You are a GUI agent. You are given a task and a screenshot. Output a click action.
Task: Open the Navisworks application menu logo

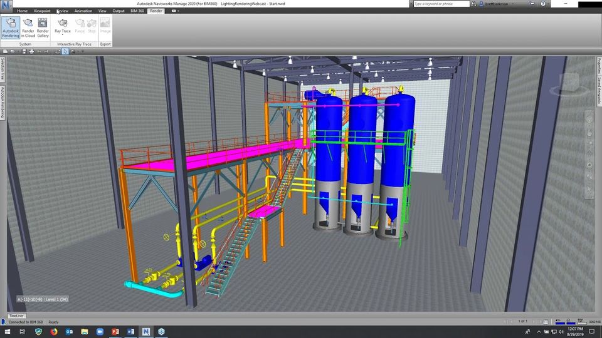(x=6, y=6)
